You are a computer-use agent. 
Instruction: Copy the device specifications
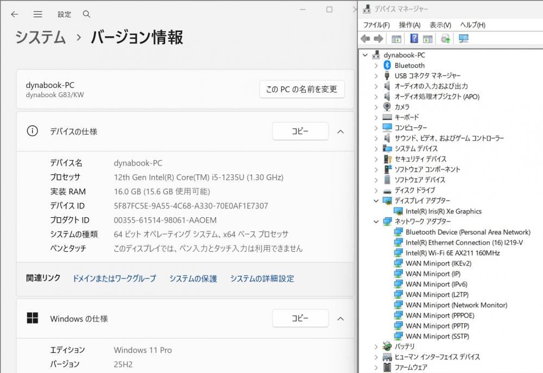[x=300, y=131]
